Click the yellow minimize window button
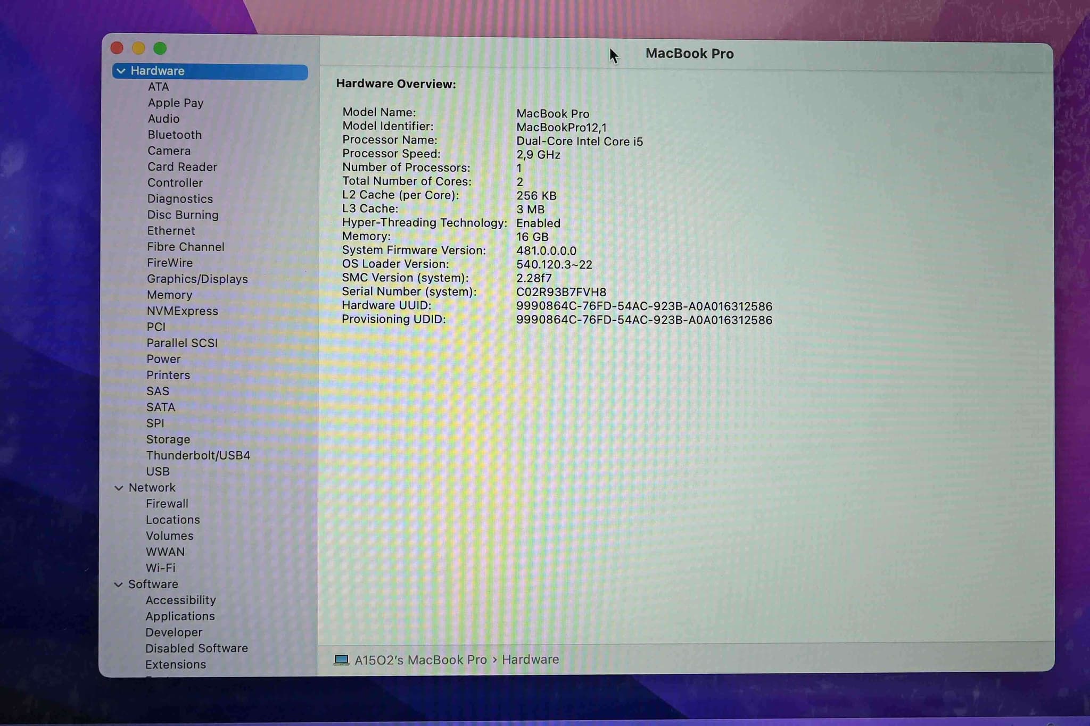The width and height of the screenshot is (1090, 726). pyautogui.click(x=138, y=48)
